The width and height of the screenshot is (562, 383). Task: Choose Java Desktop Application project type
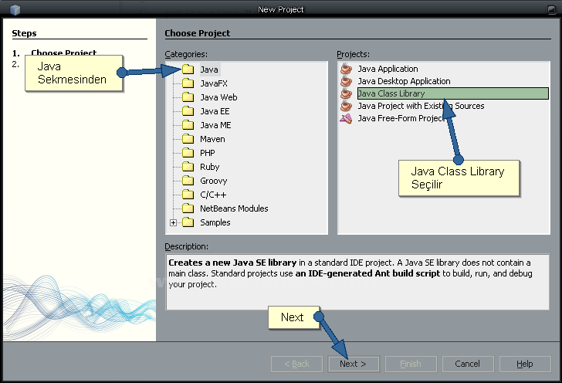tap(404, 81)
